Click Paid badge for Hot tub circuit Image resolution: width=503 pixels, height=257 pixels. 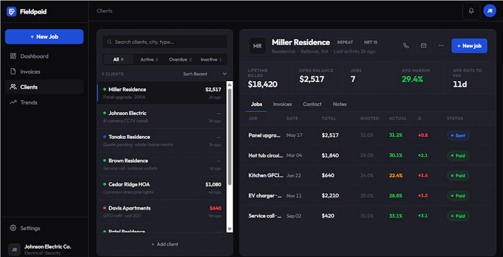tap(458, 155)
